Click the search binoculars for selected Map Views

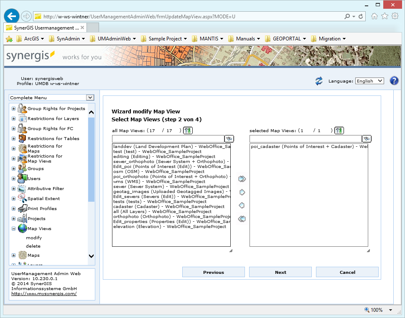[x=366, y=138]
